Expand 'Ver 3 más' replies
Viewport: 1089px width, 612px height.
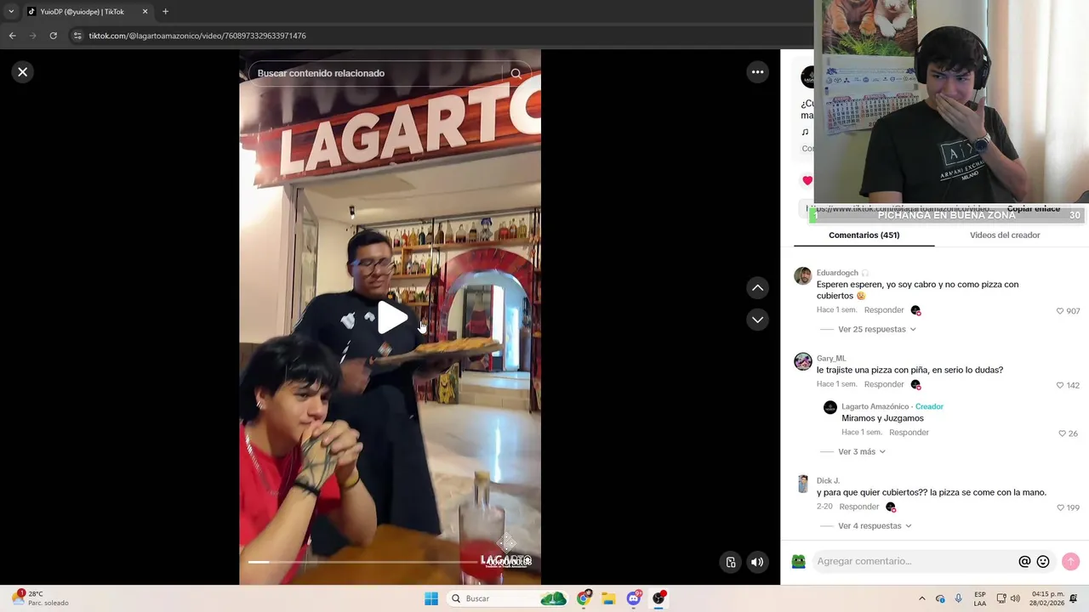pos(862,451)
